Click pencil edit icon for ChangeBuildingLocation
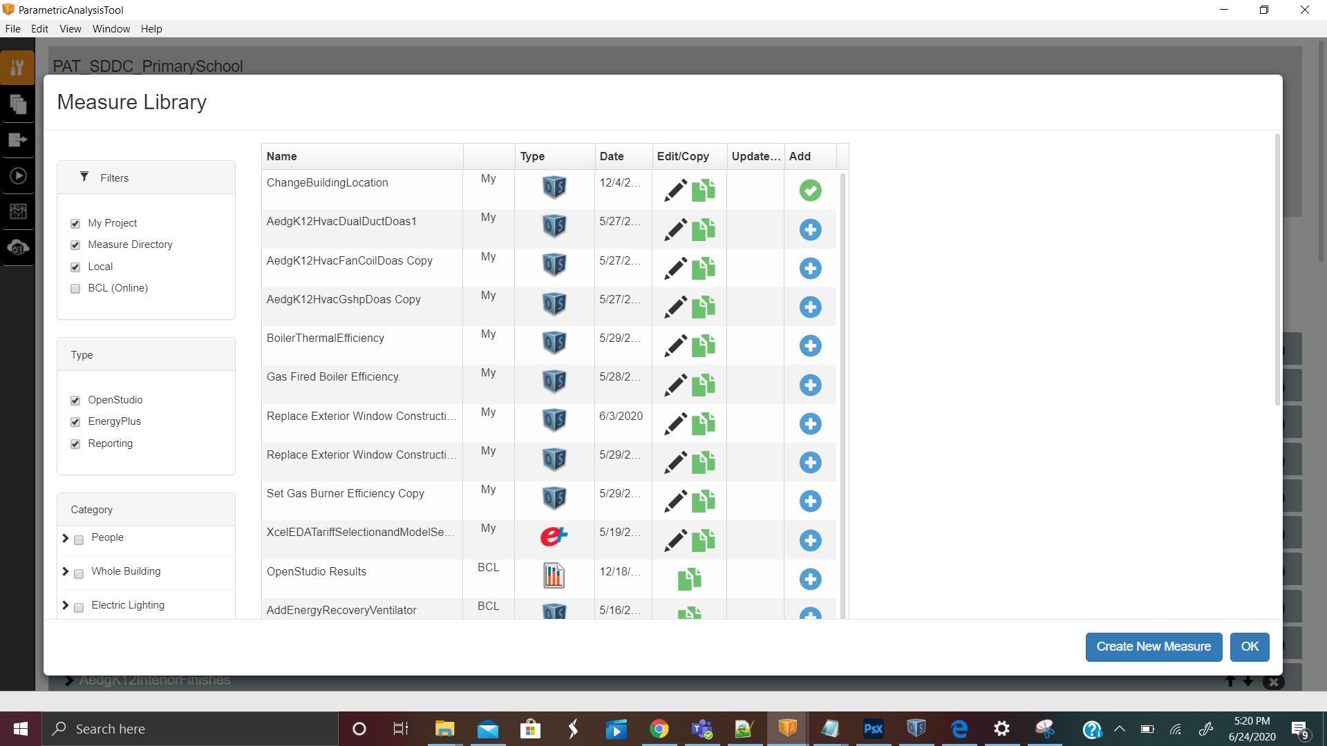This screenshot has height=746, width=1327. 675,191
